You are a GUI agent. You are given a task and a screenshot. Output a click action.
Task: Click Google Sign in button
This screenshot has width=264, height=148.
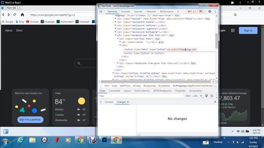[x=248, y=30]
